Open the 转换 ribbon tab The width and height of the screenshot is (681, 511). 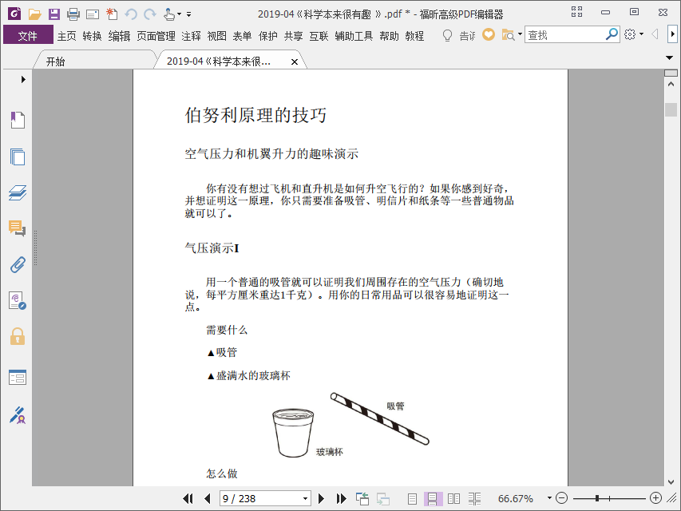coord(92,36)
